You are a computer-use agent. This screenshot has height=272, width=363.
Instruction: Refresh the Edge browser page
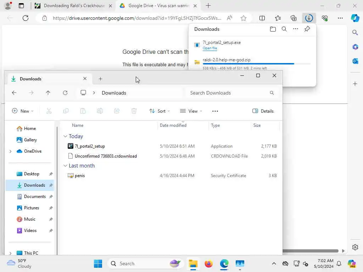(x=26, y=18)
